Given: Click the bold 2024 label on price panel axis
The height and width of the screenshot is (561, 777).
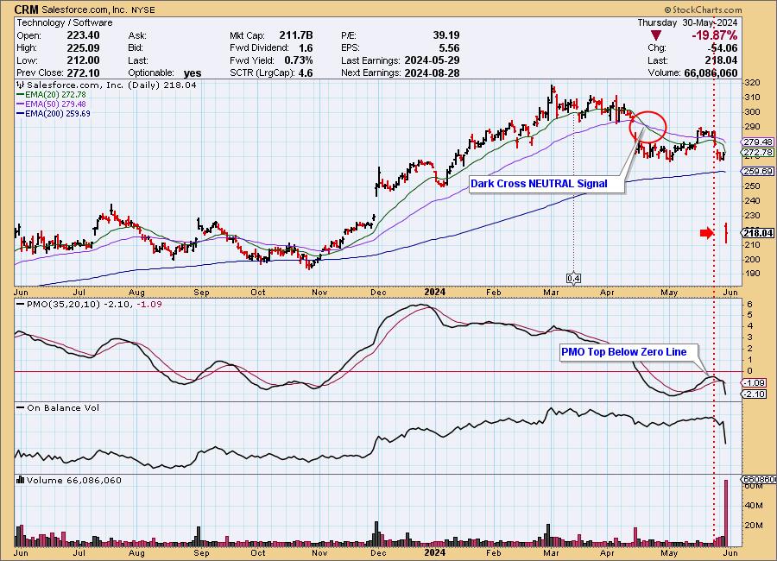Looking at the screenshot, I should 435,292.
